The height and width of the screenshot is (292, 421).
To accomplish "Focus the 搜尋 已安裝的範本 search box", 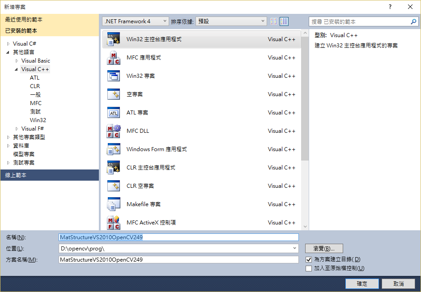I will (x=360, y=21).
